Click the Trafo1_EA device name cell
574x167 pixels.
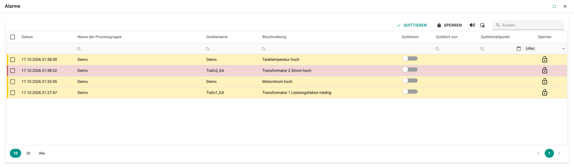(x=215, y=93)
